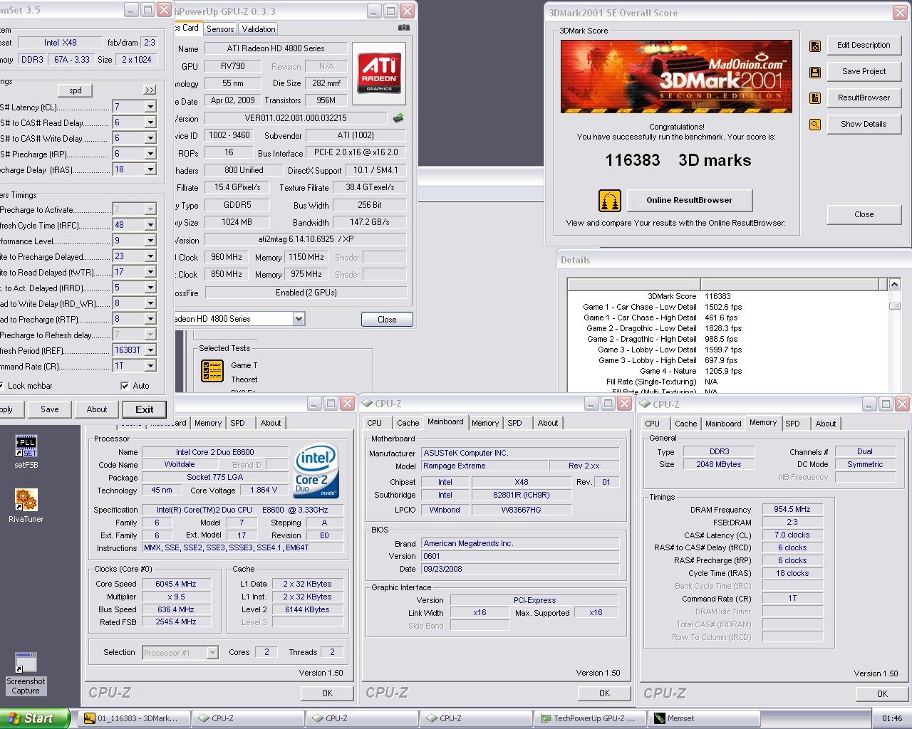Screen dimensions: 912x729
Task: Open CAS# Latency (tCL) dropdown
Action: coord(150,107)
